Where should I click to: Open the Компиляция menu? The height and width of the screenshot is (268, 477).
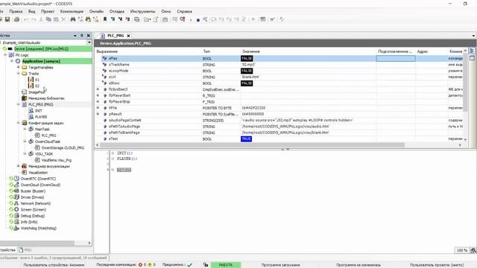(x=72, y=11)
